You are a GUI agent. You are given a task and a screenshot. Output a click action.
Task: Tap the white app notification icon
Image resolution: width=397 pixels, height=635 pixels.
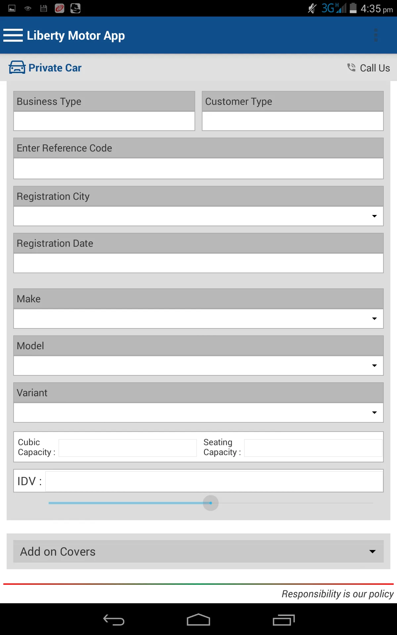point(75,8)
